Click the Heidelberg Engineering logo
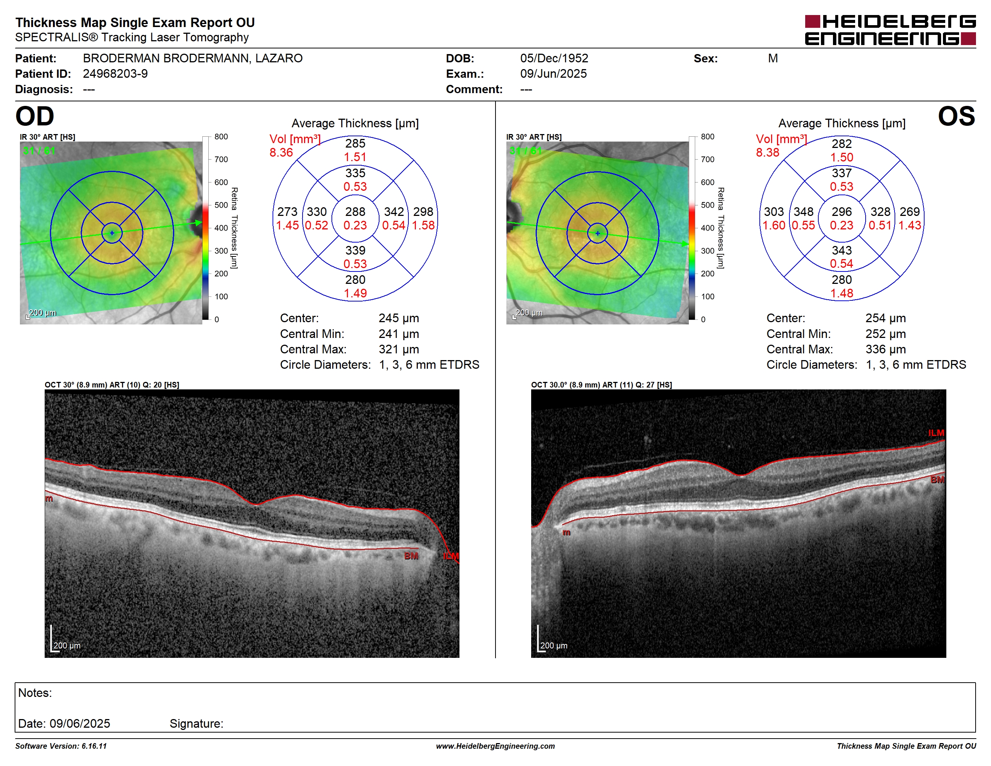Screen dimensions: 991x766 pos(890,30)
